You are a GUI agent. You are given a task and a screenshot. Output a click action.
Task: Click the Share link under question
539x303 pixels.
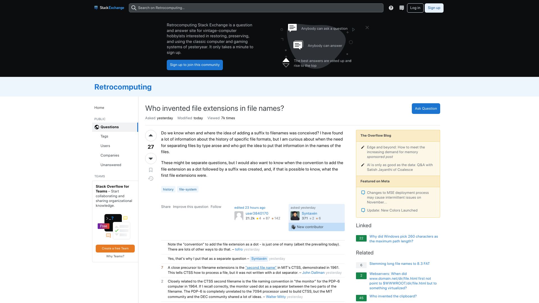point(166,207)
